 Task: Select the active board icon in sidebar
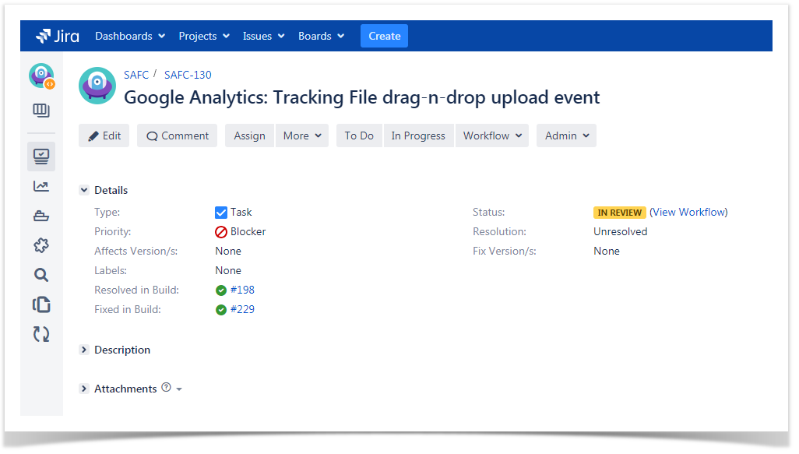click(x=41, y=157)
